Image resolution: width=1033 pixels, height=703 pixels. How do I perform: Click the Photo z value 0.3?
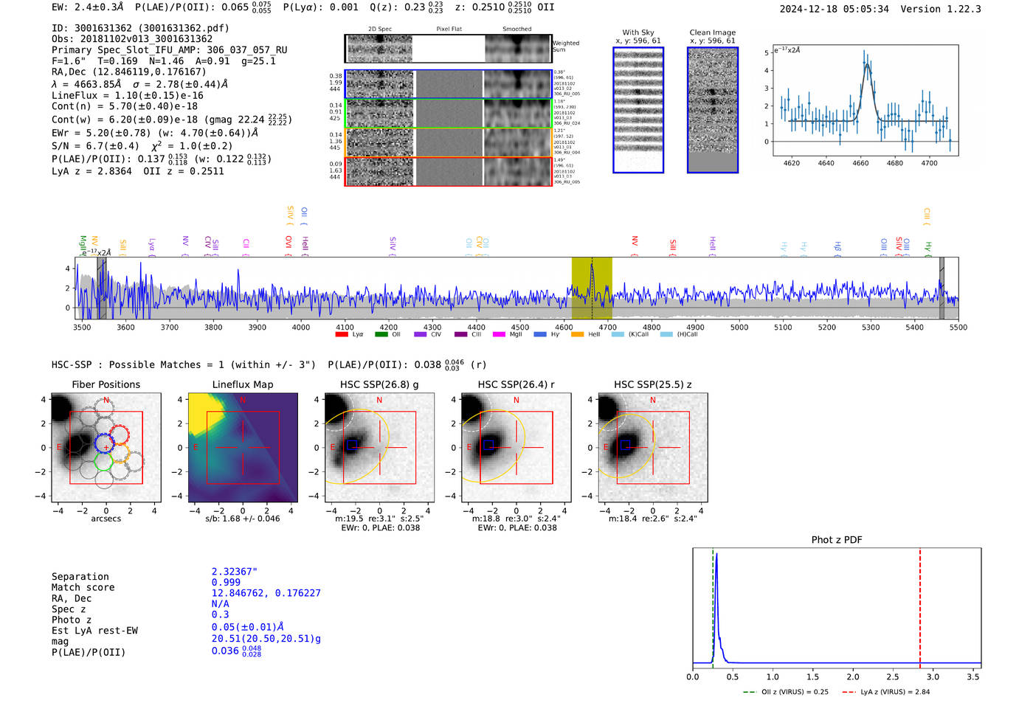[220, 614]
